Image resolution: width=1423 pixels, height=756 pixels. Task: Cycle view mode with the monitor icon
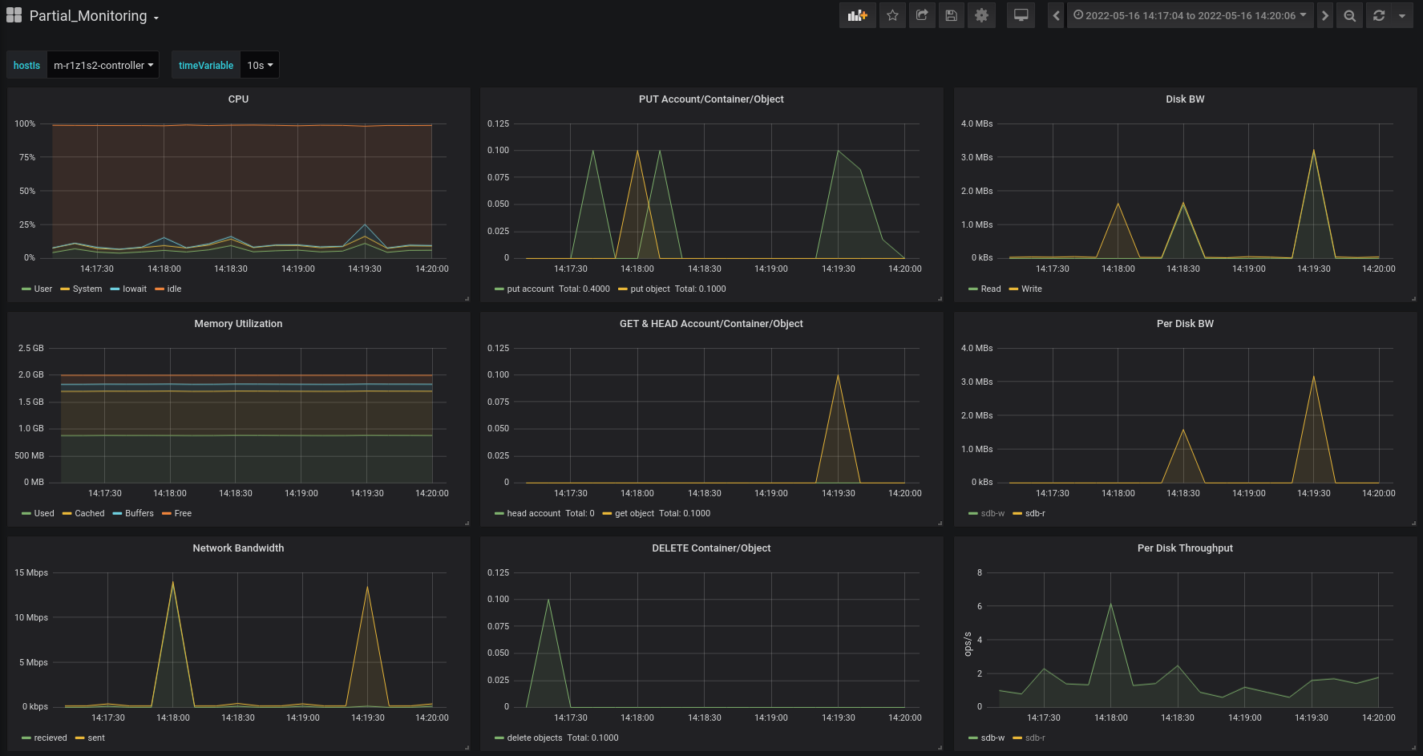tap(1021, 15)
